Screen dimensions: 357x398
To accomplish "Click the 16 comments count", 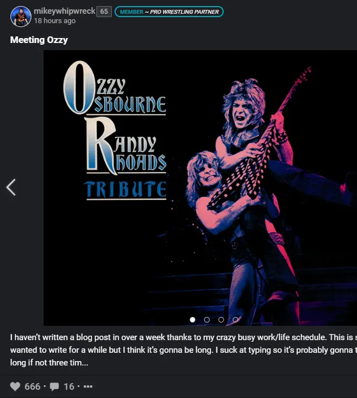I will (x=69, y=386).
